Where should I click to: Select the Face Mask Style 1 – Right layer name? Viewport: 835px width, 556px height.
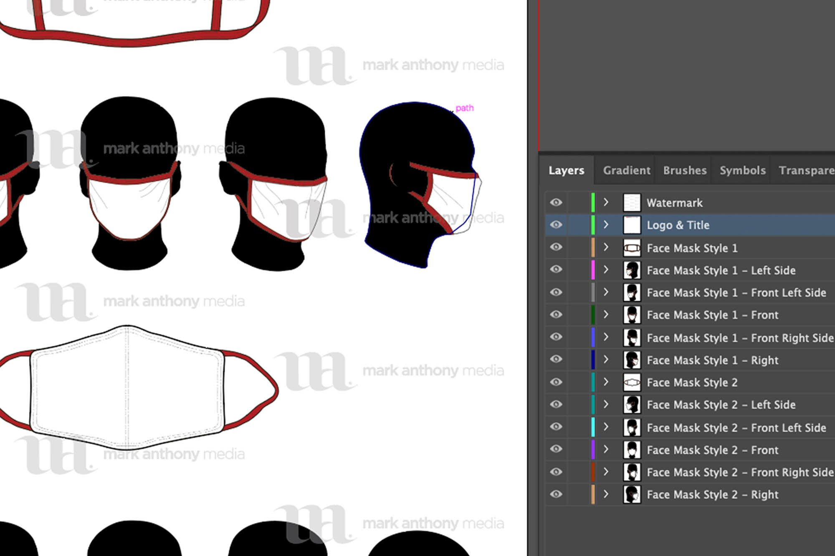[x=712, y=360]
